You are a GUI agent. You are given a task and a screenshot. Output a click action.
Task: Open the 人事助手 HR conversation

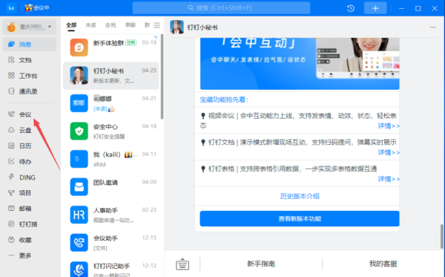[111, 215]
